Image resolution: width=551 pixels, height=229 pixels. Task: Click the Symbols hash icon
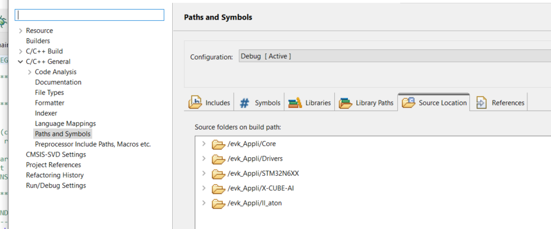pos(245,103)
